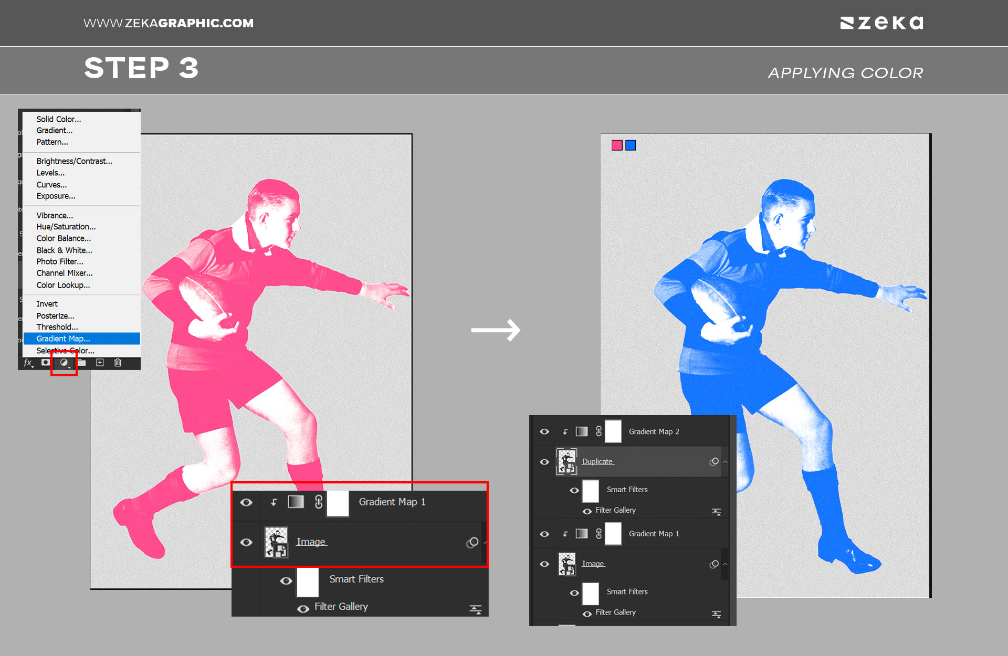Viewport: 1008px width, 656px height.
Task: Hide the Gradient Map 2 layer
Action: [544, 431]
